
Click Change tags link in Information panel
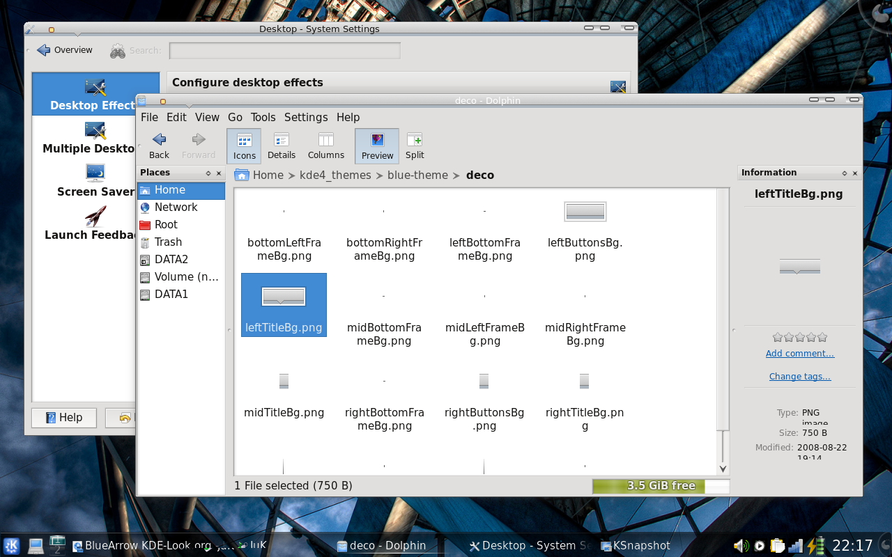click(800, 376)
